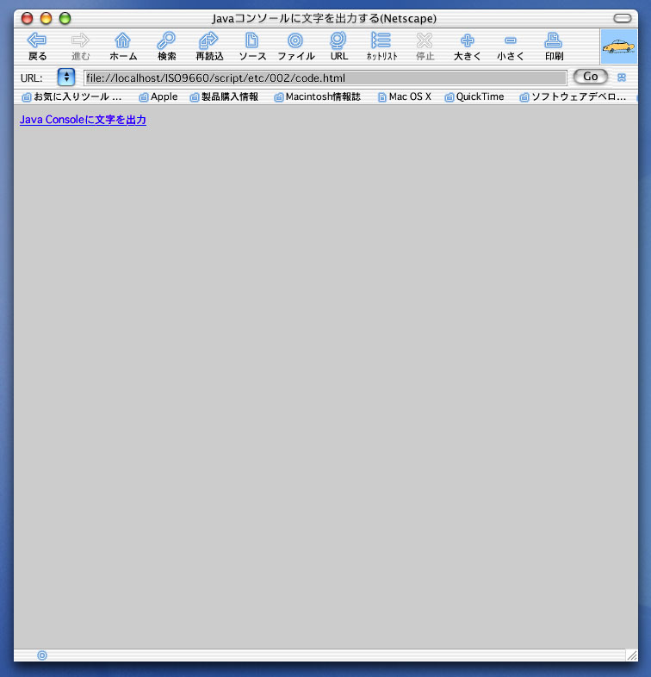Viewport: 651px width, 677px height.
Task: Click the status bar circular icon
Action: click(42, 655)
